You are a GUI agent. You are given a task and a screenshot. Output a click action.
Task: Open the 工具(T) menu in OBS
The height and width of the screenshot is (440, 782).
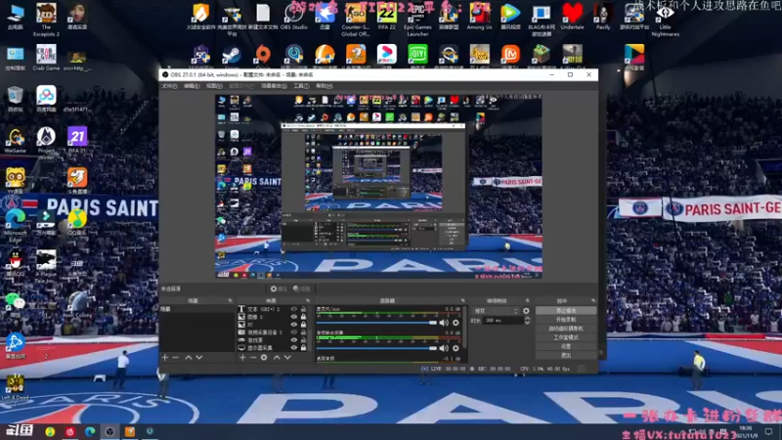[x=301, y=86]
